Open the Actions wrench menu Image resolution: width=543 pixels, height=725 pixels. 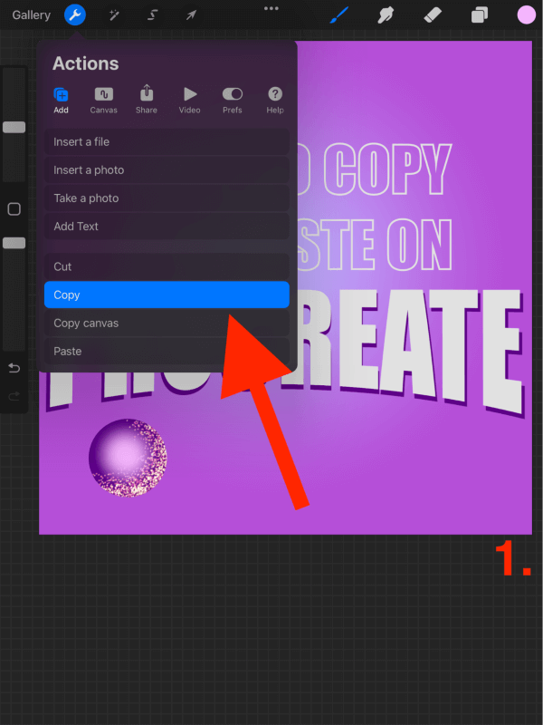tap(75, 15)
